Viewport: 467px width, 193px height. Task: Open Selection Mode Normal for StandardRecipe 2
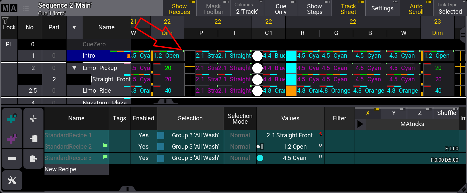click(x=240, y=147)
